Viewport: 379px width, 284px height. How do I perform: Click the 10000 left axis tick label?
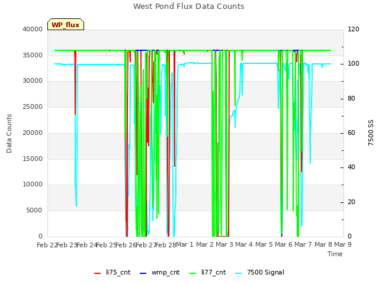pos(33,185)
